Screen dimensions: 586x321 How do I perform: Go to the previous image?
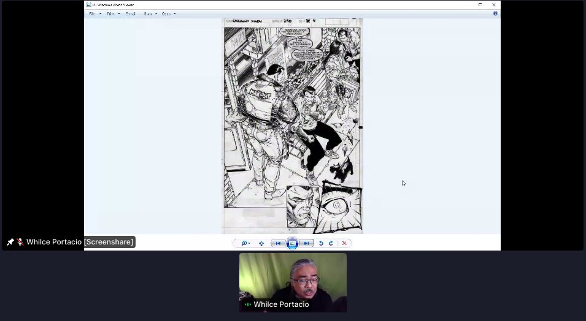[x=278, y=243]
